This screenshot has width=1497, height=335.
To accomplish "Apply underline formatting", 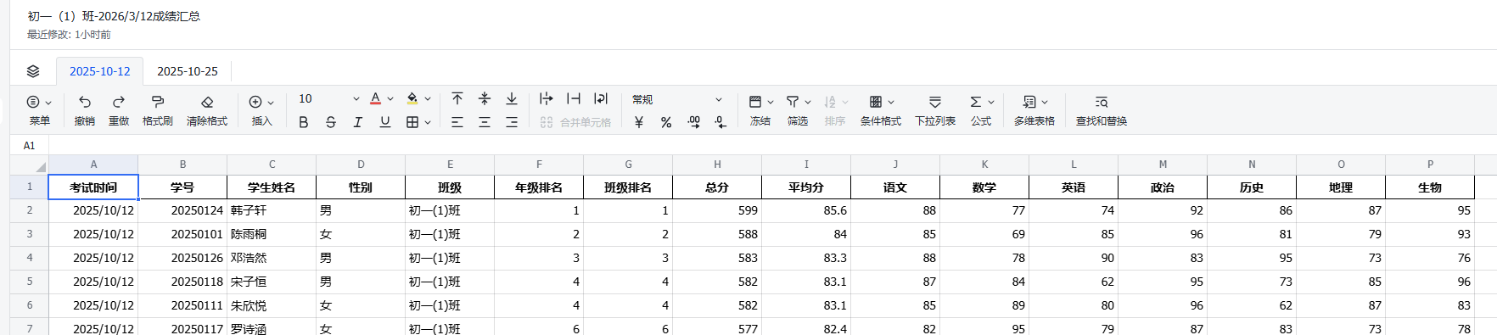I will click(x=385, y=122).
